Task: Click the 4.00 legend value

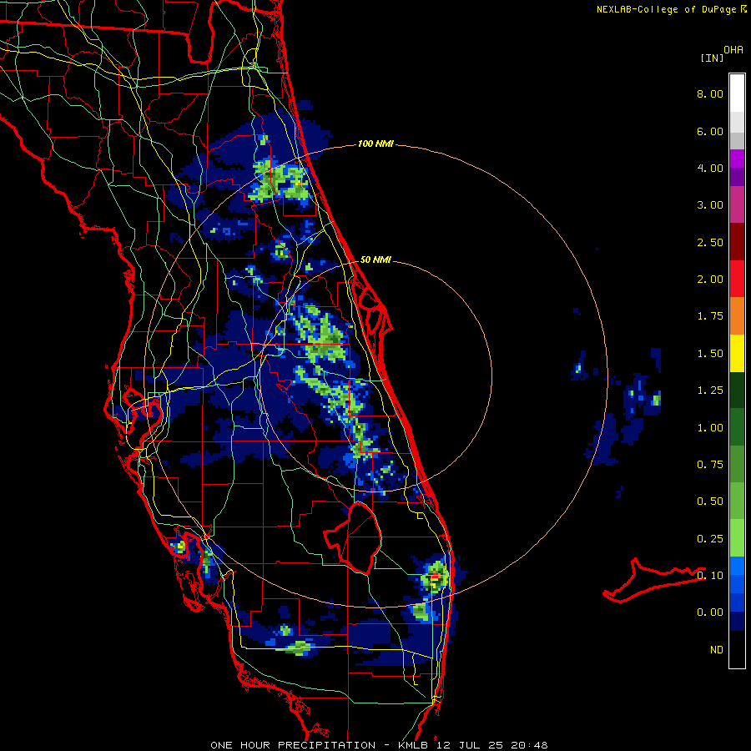Action: [710, 168]
